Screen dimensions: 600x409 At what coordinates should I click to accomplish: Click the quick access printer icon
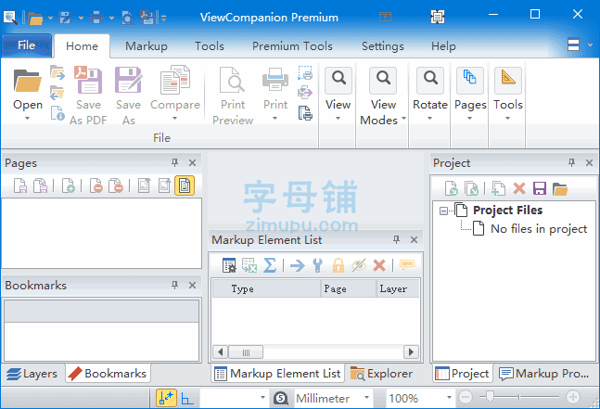pos(96,18)
